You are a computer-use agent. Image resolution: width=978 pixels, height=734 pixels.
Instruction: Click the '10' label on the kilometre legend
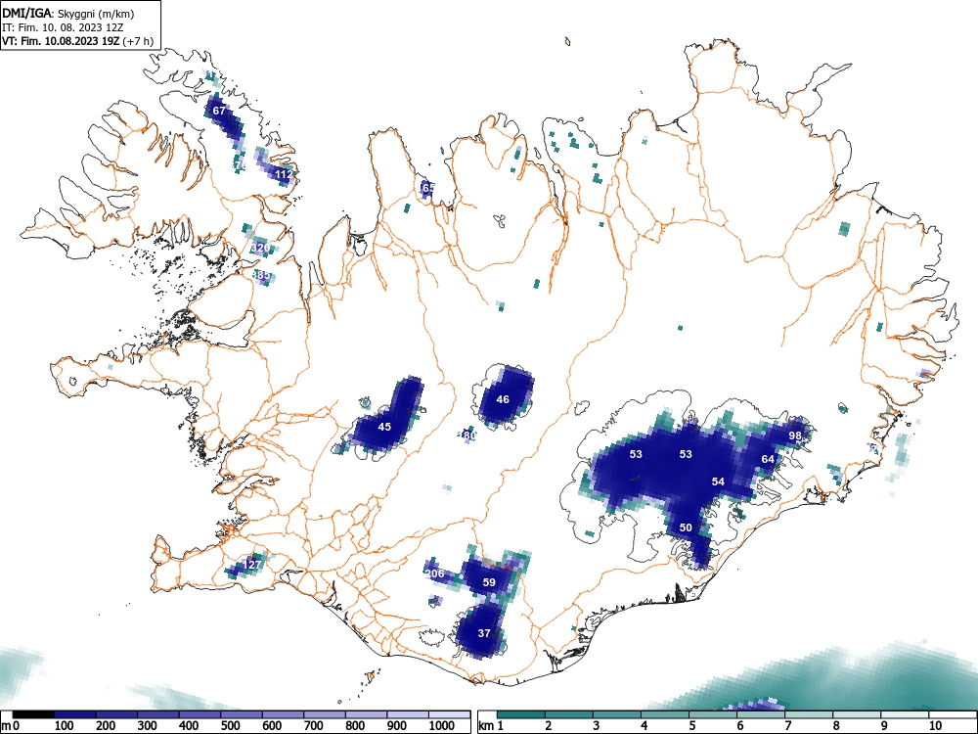(x=934, y=726)
